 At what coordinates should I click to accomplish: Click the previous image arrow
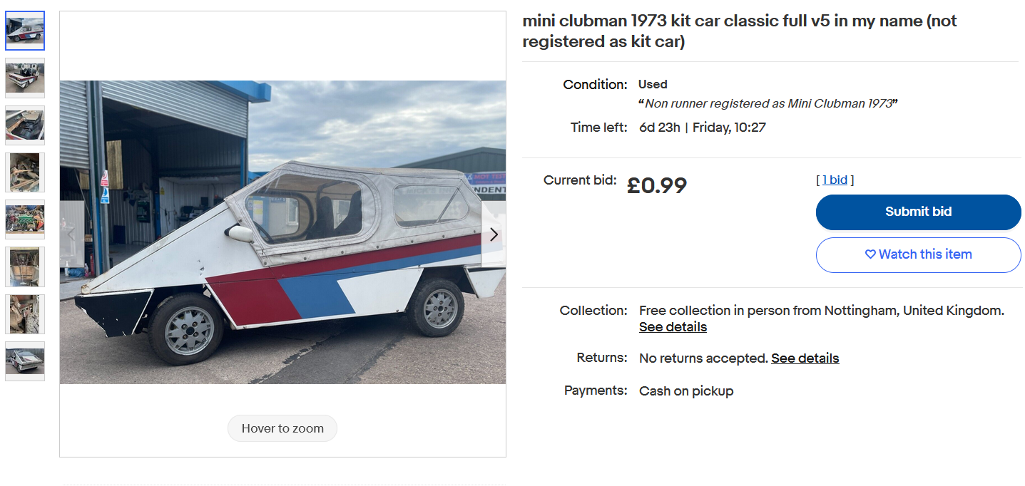pos(71,234)
